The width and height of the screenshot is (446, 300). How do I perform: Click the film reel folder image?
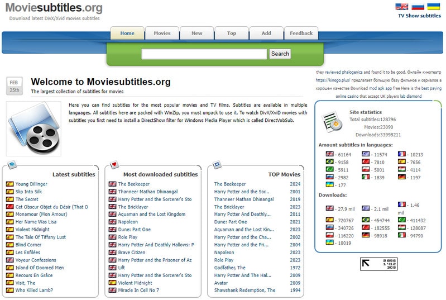click(x=34, y=128)
